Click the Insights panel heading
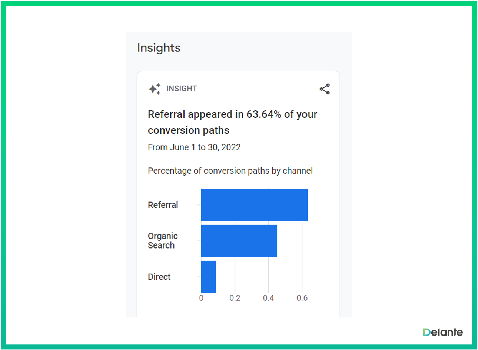Viewport: 478px width, 350px height. pos(159,48)
